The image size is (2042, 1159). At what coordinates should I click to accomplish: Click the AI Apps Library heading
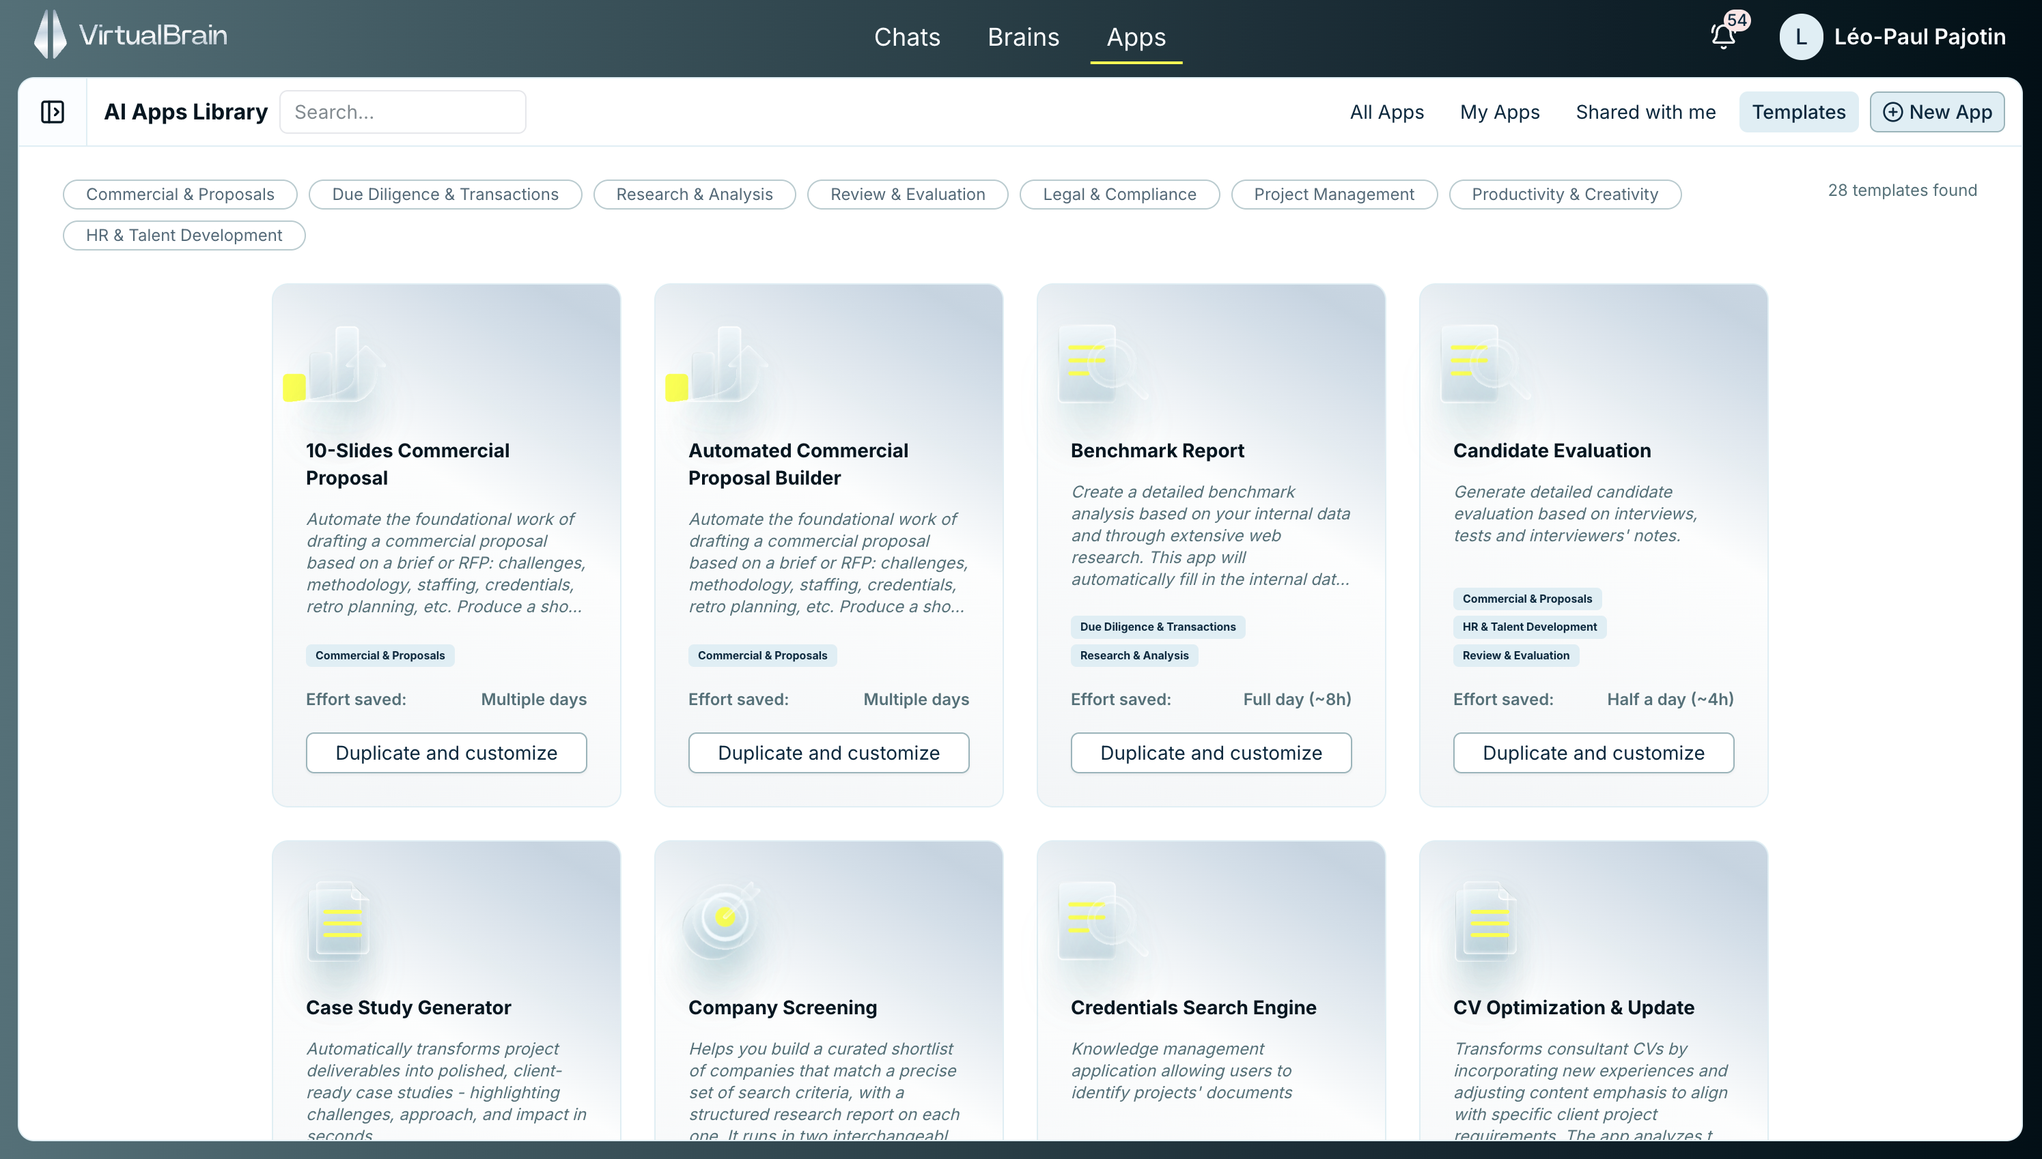[x=186, y=112]
